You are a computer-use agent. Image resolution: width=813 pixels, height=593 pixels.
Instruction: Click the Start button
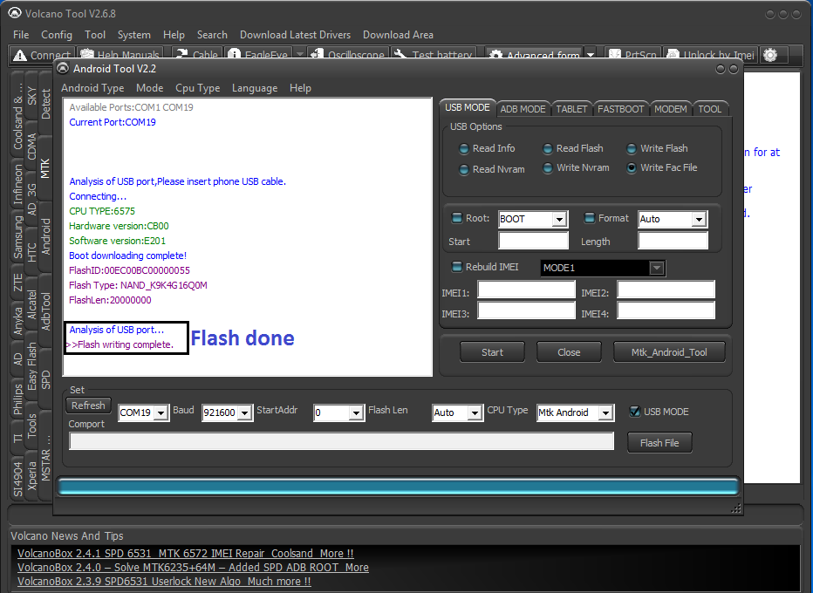point(492,352)
